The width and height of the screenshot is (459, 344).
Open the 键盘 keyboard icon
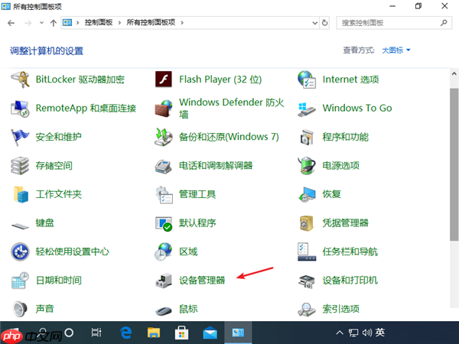pyautogui.click(x=20, y=226)
